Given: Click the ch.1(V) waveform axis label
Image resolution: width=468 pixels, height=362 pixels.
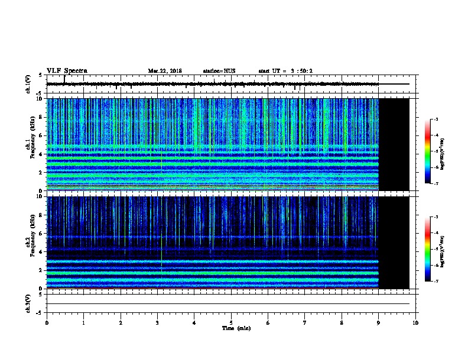Looking at the screenshot, I should click(28, 84).
